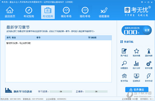Close the 考无忧 window
Viewport: 155px width, 101px height.
coord(152,2)
